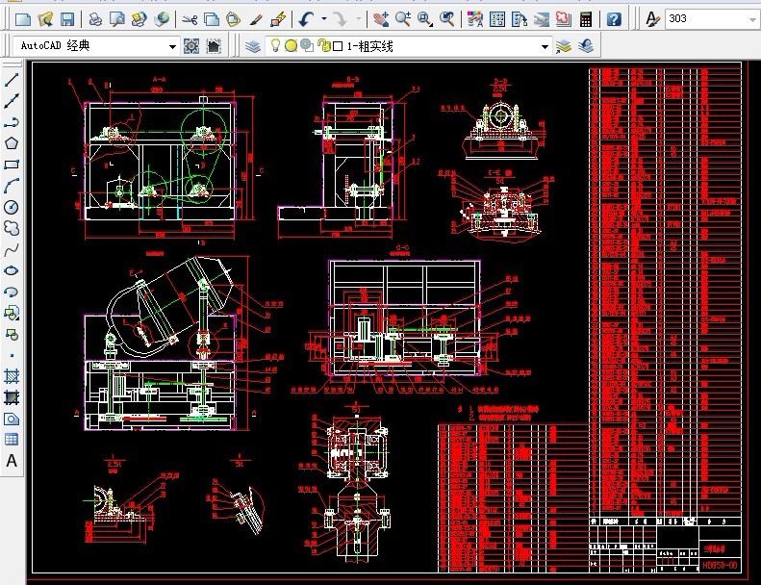Image resolution: width=761 pixels, height=585 pixels.
Task: Select the Revision Cloud tool
Action: pos(12,228)
